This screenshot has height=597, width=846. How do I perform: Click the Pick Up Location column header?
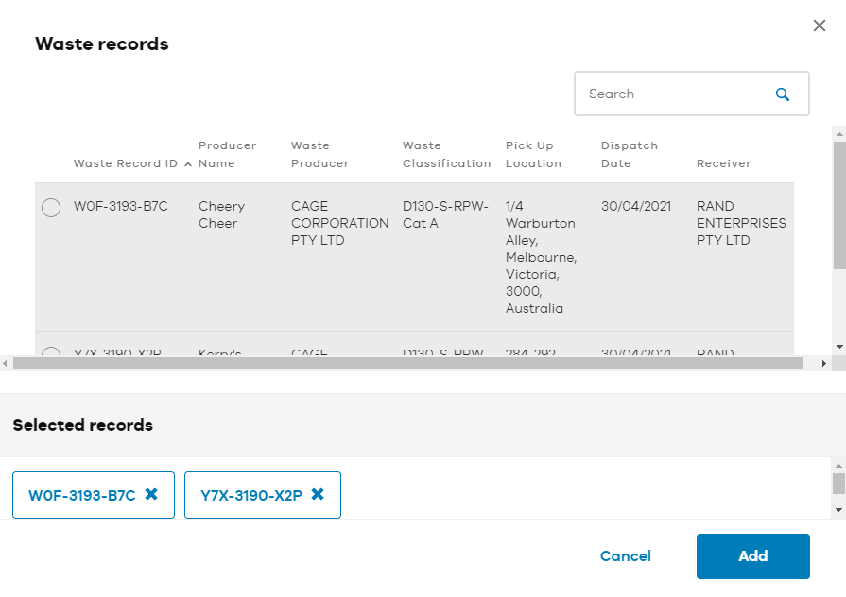(x=533, y=154)
